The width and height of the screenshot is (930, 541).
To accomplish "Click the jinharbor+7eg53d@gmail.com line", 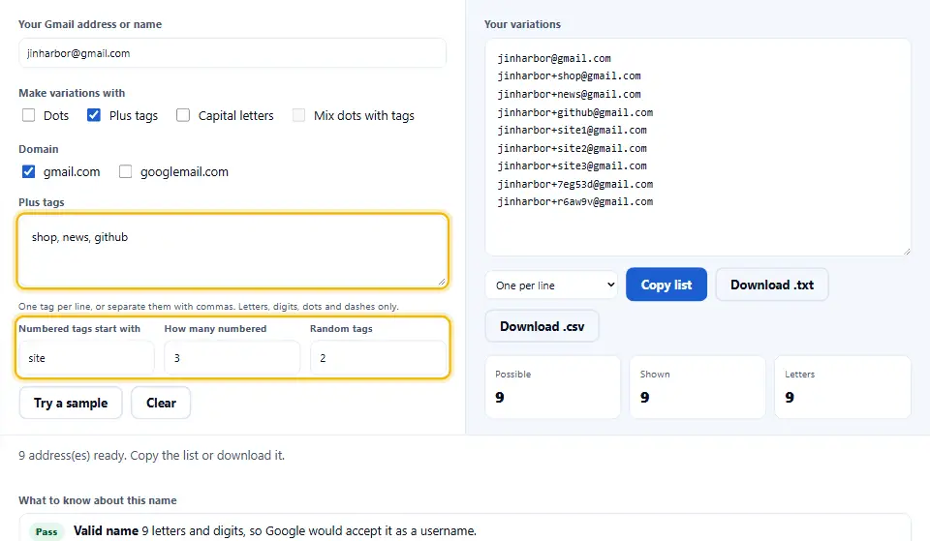I will pos(574,184).
